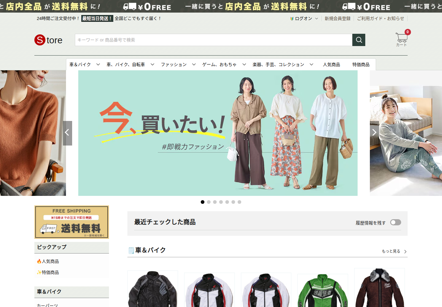
Task: Show previous carousel slide arrow
Action: pyautogui.click(x=68, y=133)
